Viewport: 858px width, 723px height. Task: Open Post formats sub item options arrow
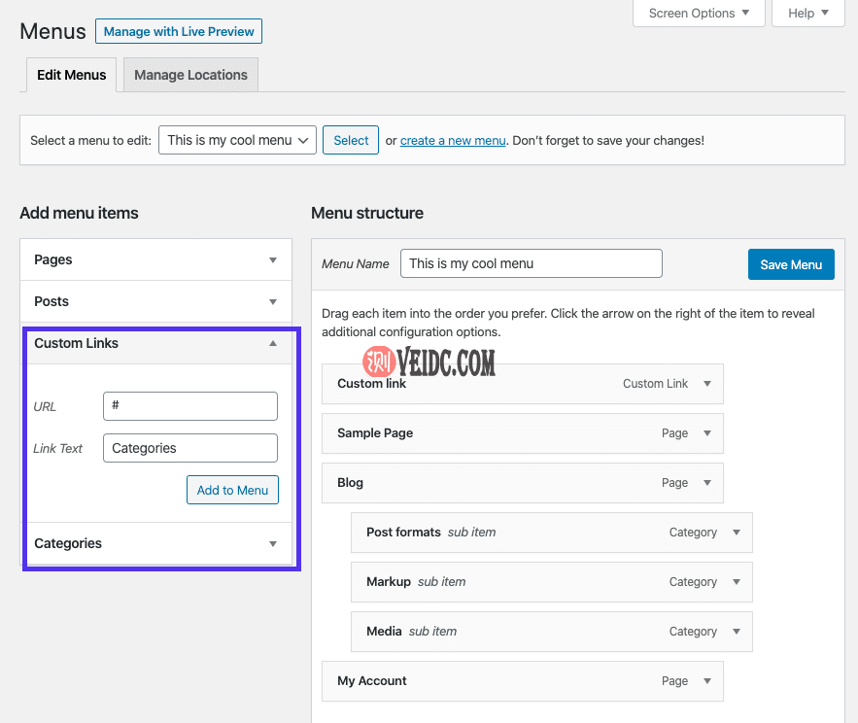pyautogui.click(x=737, y=533)
